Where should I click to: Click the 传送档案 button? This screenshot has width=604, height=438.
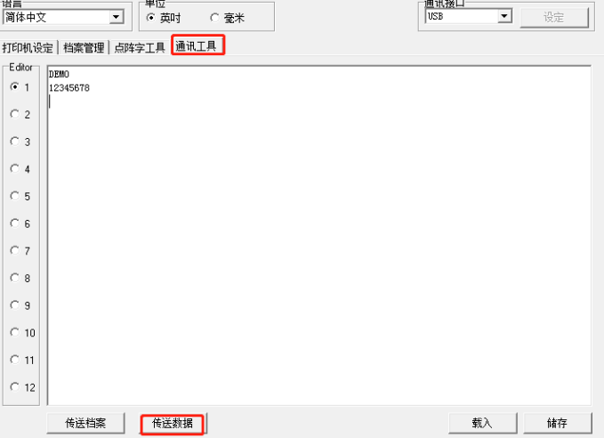click(85, 423)
